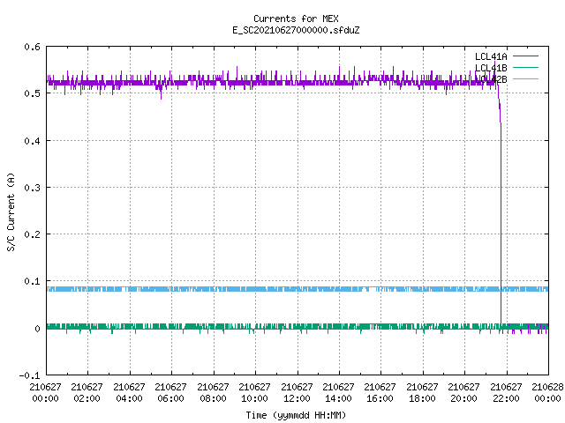Click the x-axis tick "210627 12:00"

297,392
